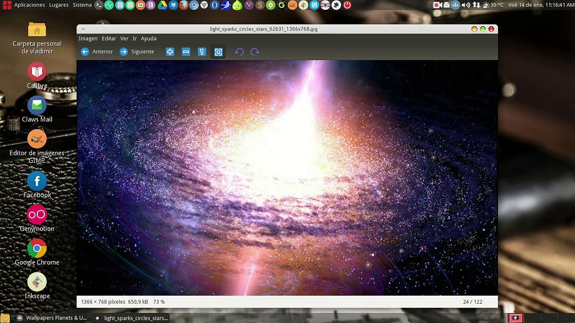Launch the LibreOffice Calc icon in the top panel
The height and width of the screenshot is (323, 575).
[x=130, y=5]
